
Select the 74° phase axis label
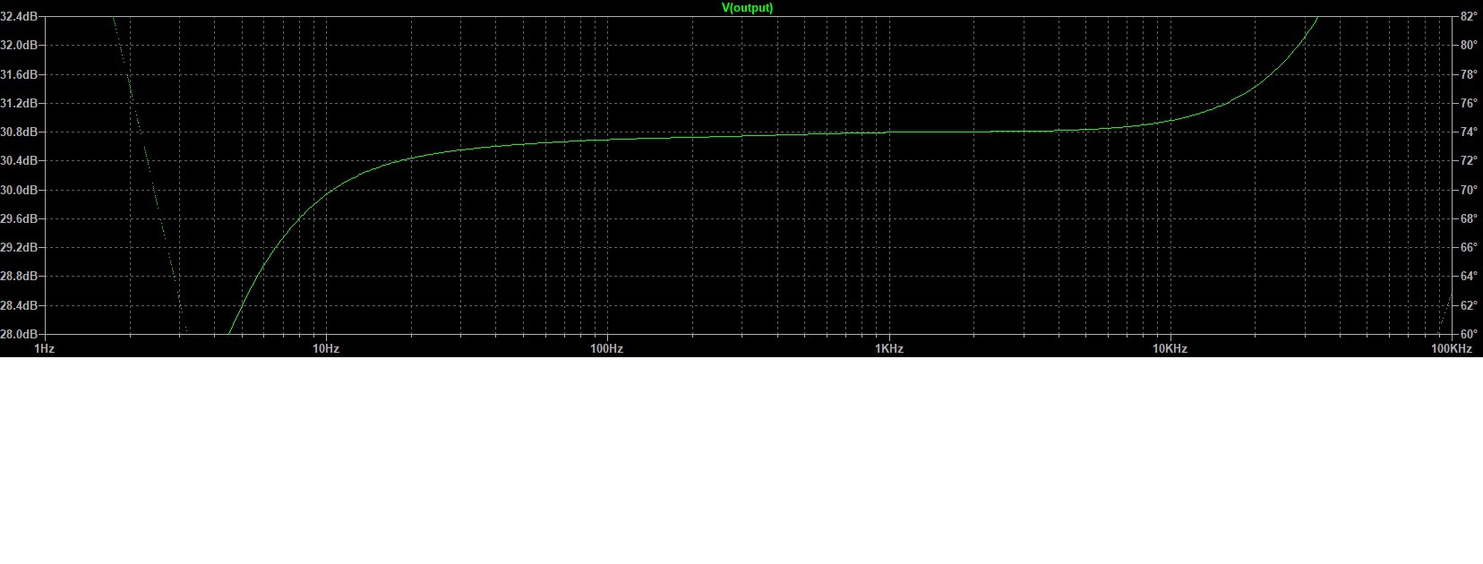click(x=1469, y=132)
